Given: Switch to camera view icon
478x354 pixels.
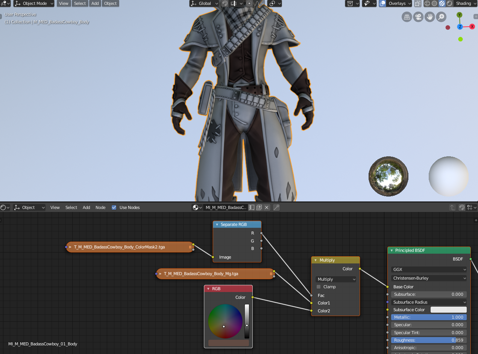Looking at the screenshot, I should click(418, 17).
